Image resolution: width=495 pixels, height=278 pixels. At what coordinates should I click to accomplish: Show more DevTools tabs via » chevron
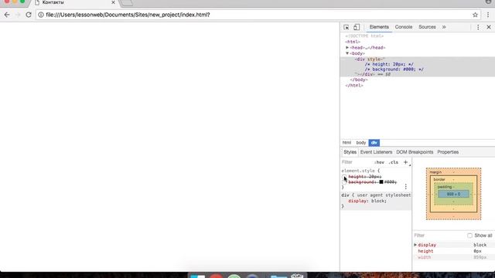444,27
